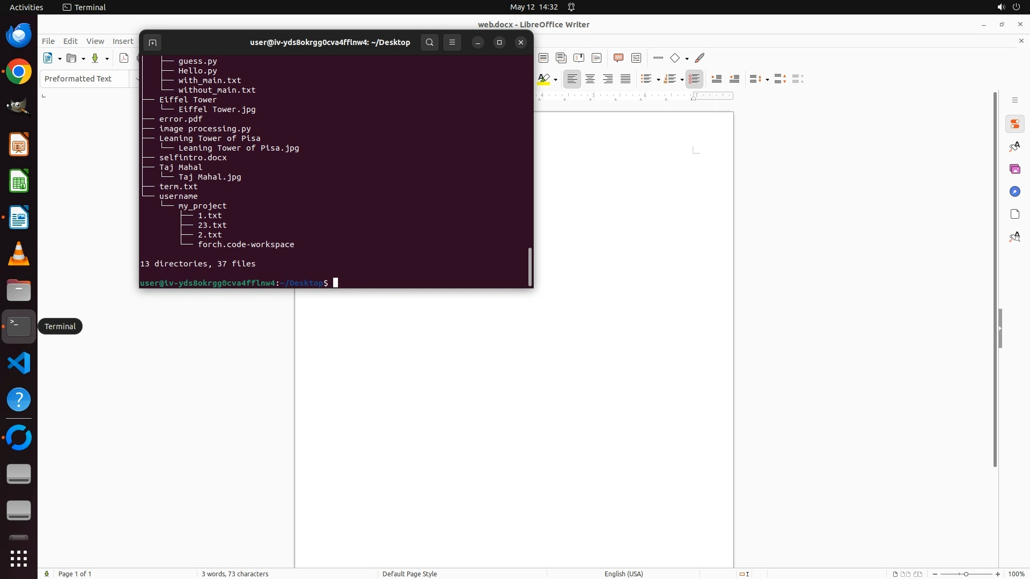Click English (USA) language in status bar
The height and width of the screenshot is (579, 1030).
[x=623, y=574]
